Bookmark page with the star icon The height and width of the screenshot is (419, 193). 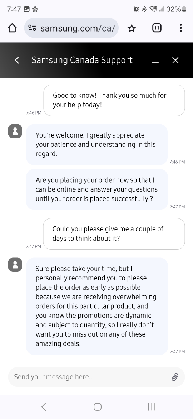coord(132,28)
